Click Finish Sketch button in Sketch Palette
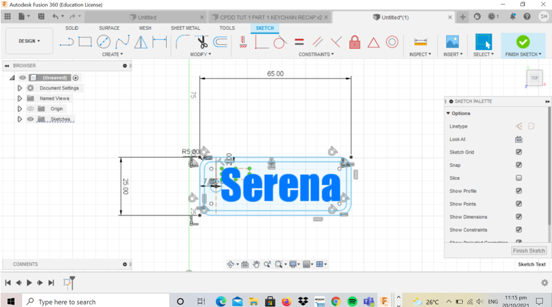The height and width of the screenshot is (307, 552). pos(529,251)
